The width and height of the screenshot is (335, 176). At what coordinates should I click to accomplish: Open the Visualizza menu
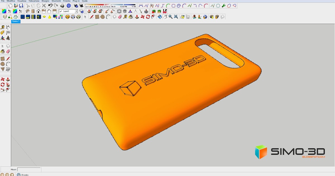click(x=22, y=1)
